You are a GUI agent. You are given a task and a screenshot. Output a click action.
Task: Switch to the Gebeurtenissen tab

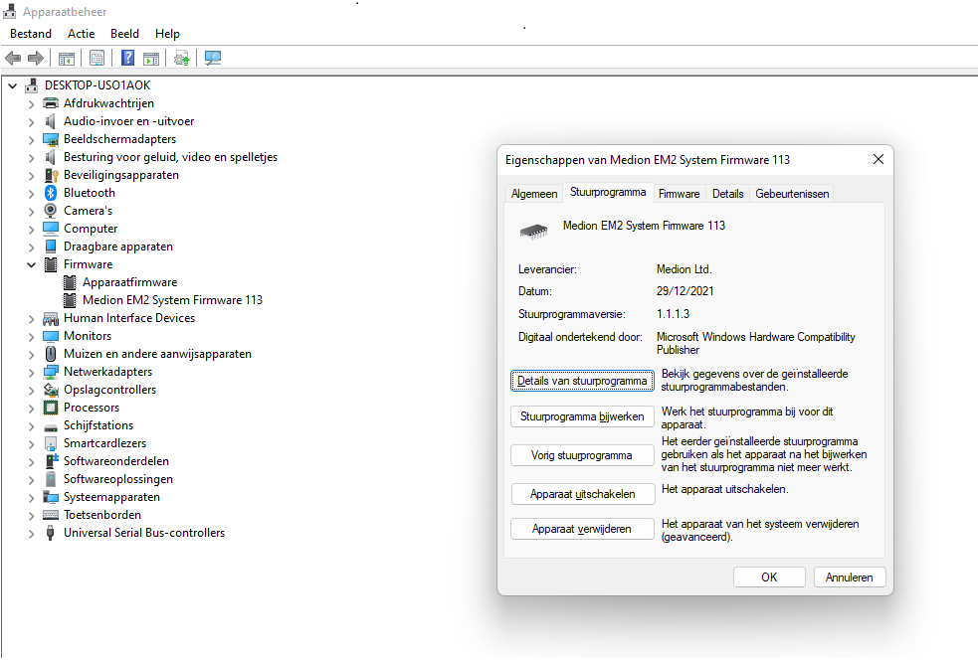point(791,194)
